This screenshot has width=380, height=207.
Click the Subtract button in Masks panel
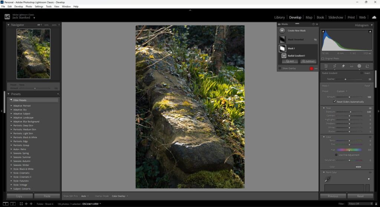tap(308, 61)
